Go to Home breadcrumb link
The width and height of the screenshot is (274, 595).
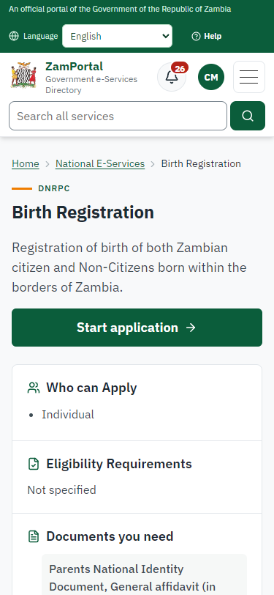pyautogui.click(x=26, y=163)
